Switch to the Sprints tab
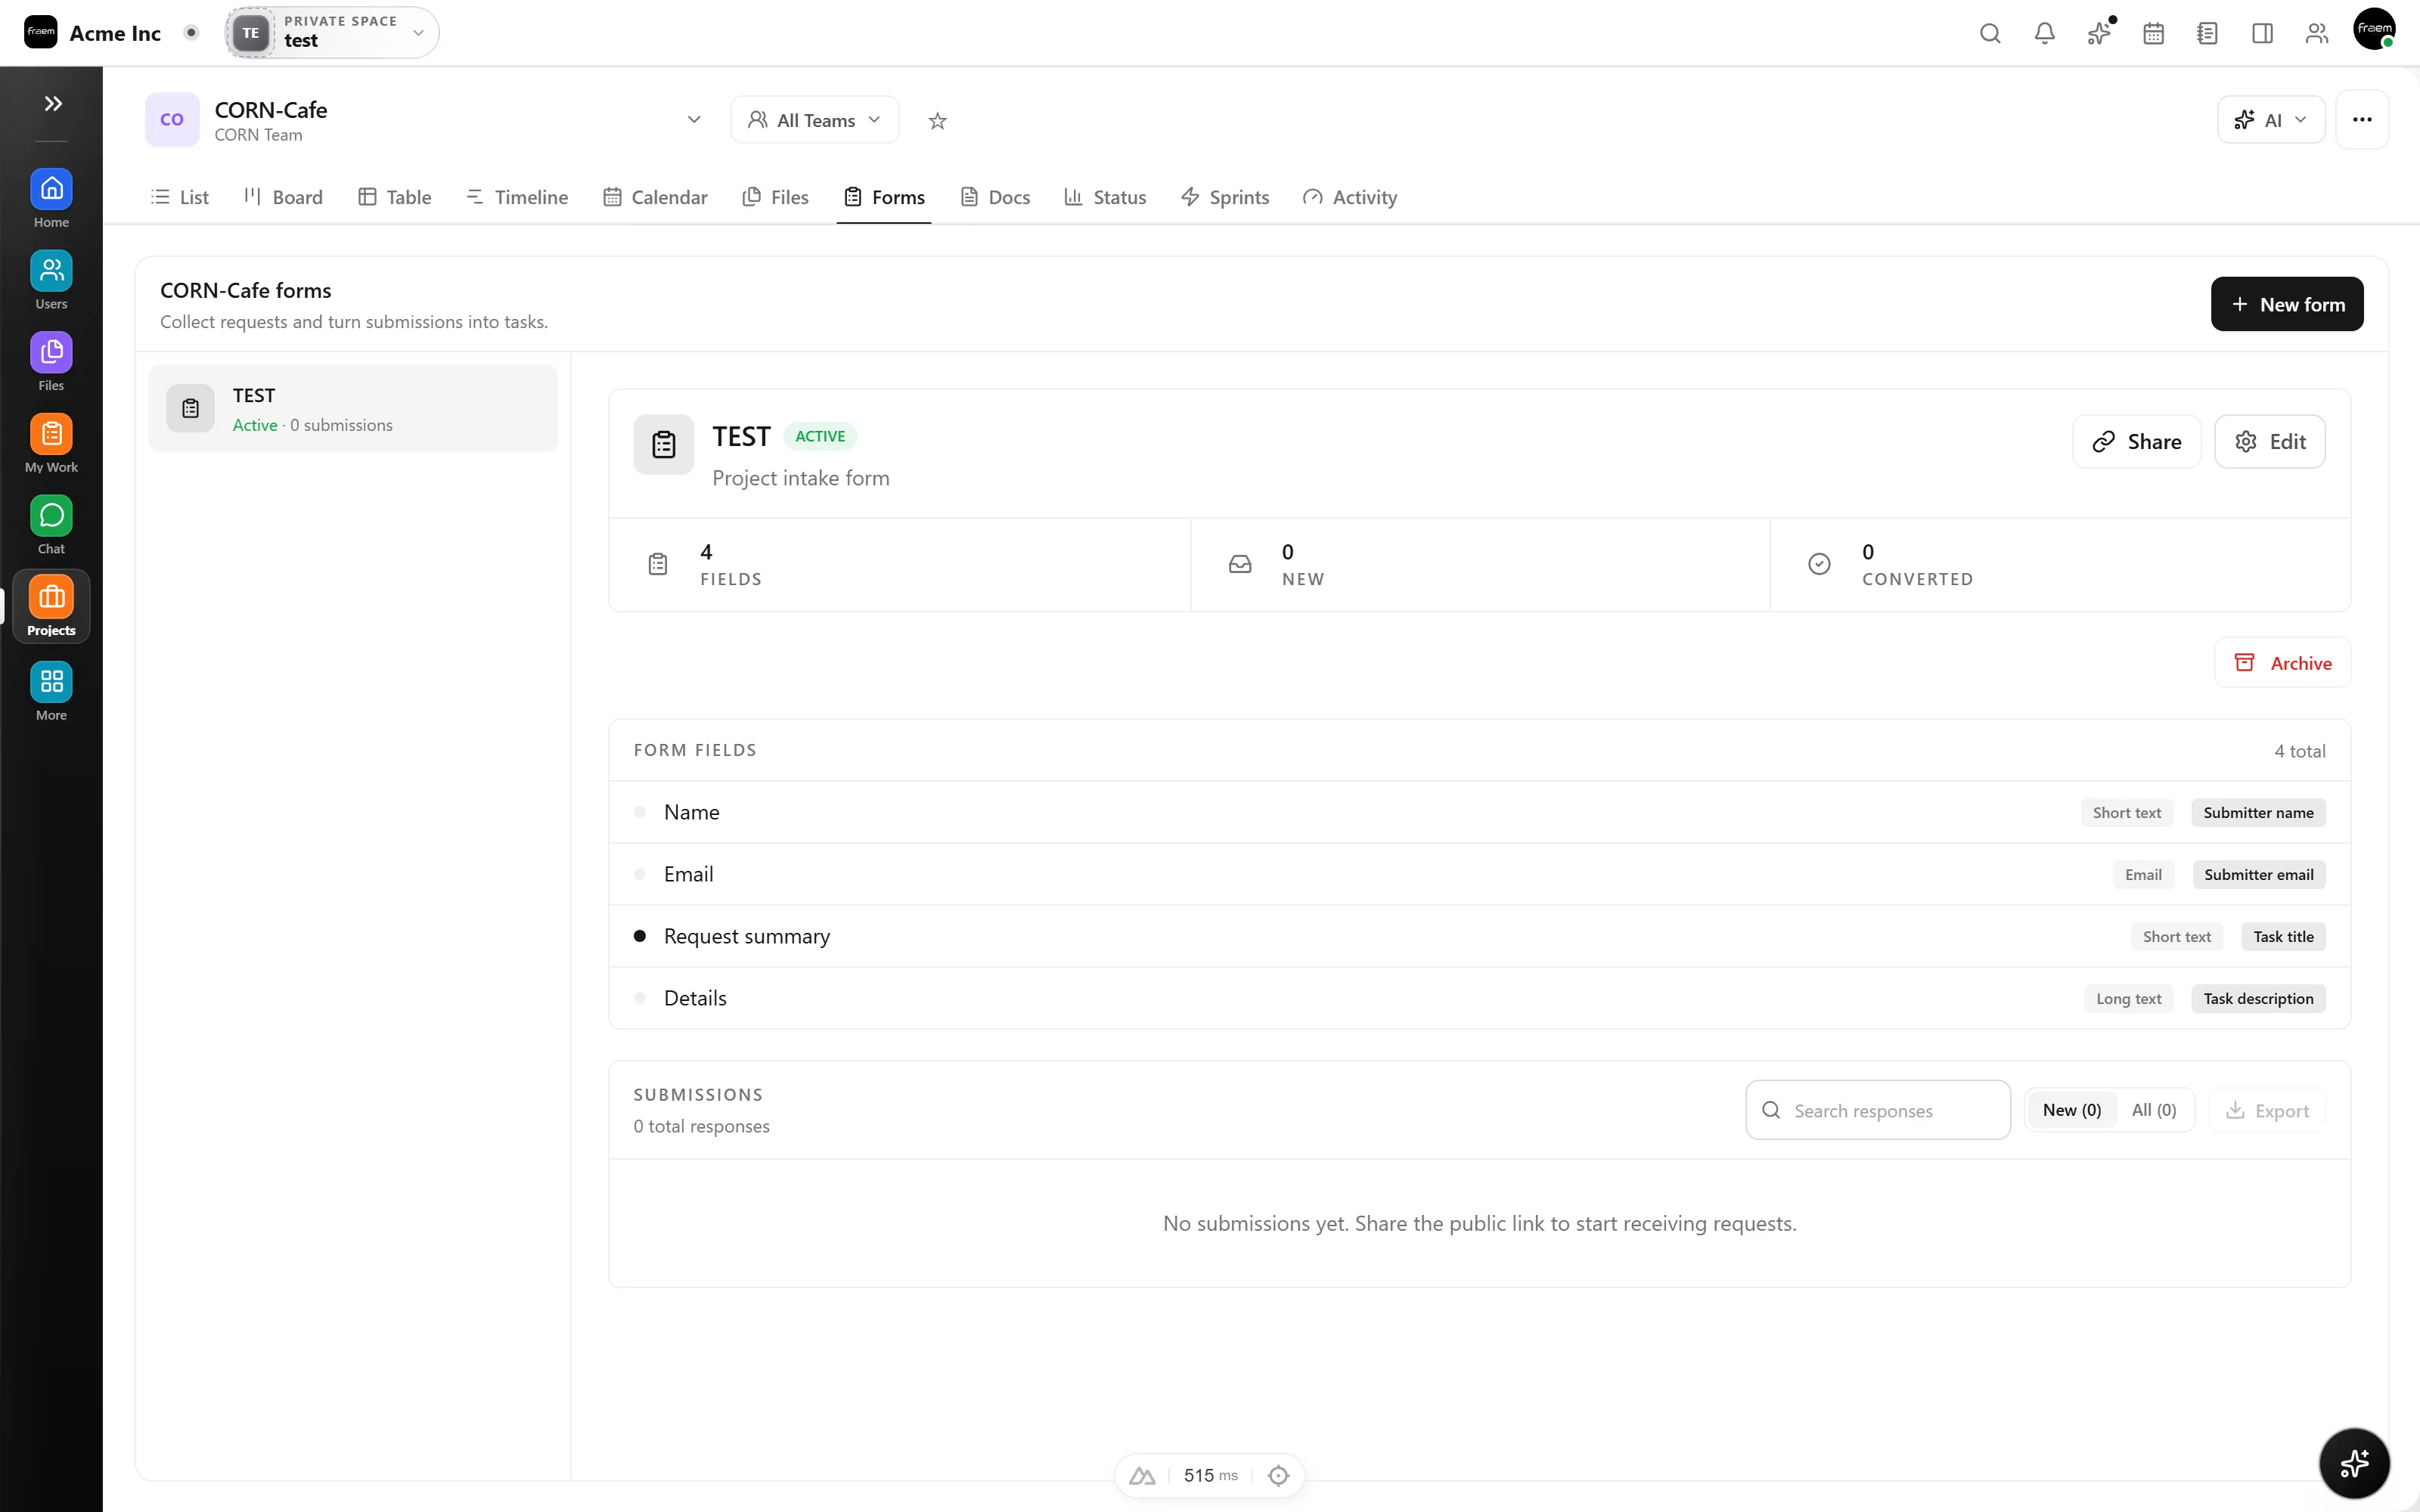The image size is (2420, 1512). [1224, 197]
